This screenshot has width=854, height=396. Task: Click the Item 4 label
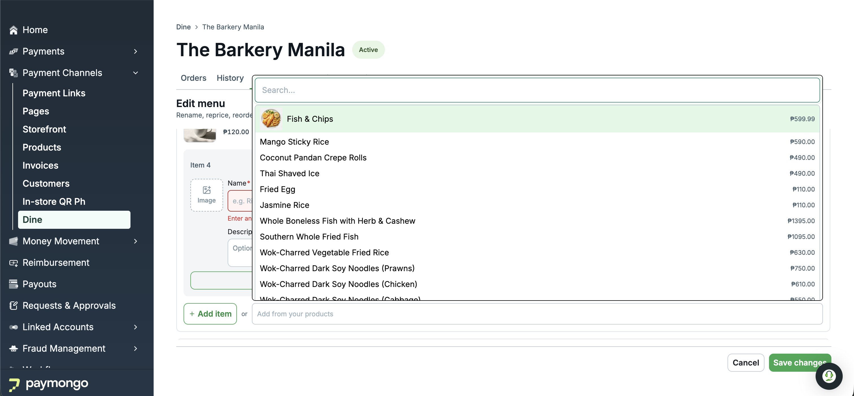tap(200, 165)
